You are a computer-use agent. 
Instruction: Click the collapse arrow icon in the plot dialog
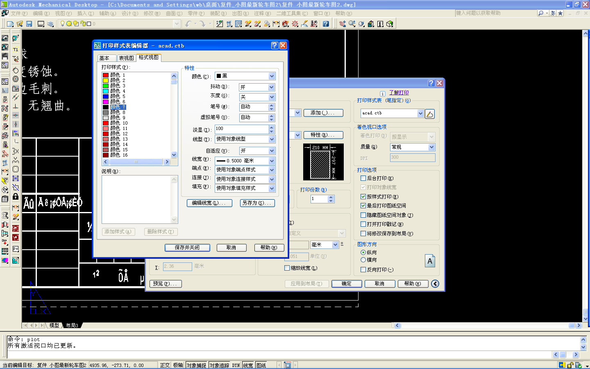pos(435,284)
